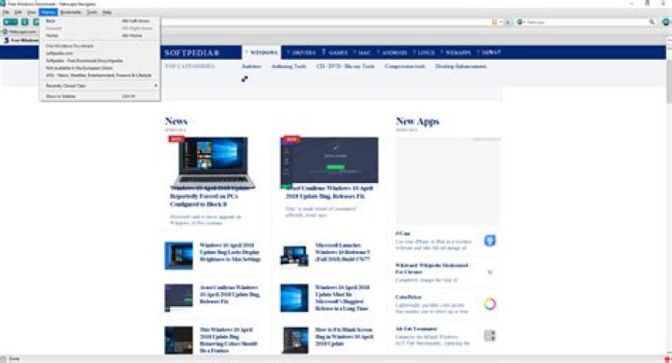Click the Wikiwand app icon
672x363 pixels.
490,272
